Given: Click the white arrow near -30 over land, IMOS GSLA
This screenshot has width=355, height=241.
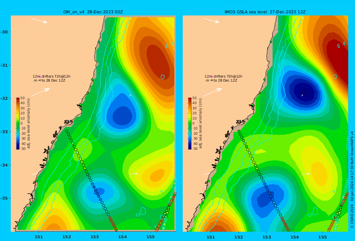Looking at the screenshot, I should pyautogui.click(x=211, y=20).
